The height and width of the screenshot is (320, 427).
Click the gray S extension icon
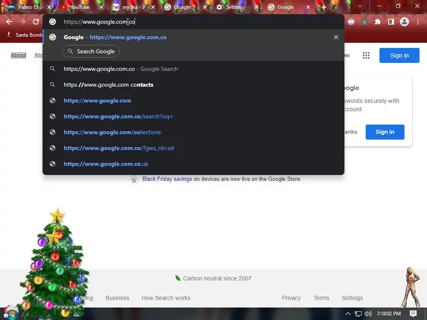(x=364, y=22)
